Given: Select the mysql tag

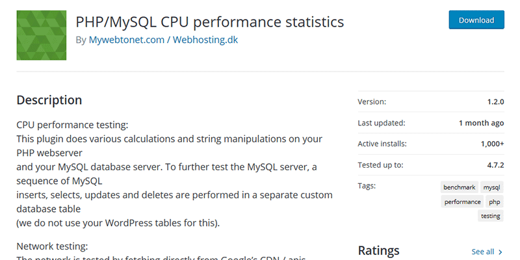Looking at the screenshot, I should [x=492, y=187].
